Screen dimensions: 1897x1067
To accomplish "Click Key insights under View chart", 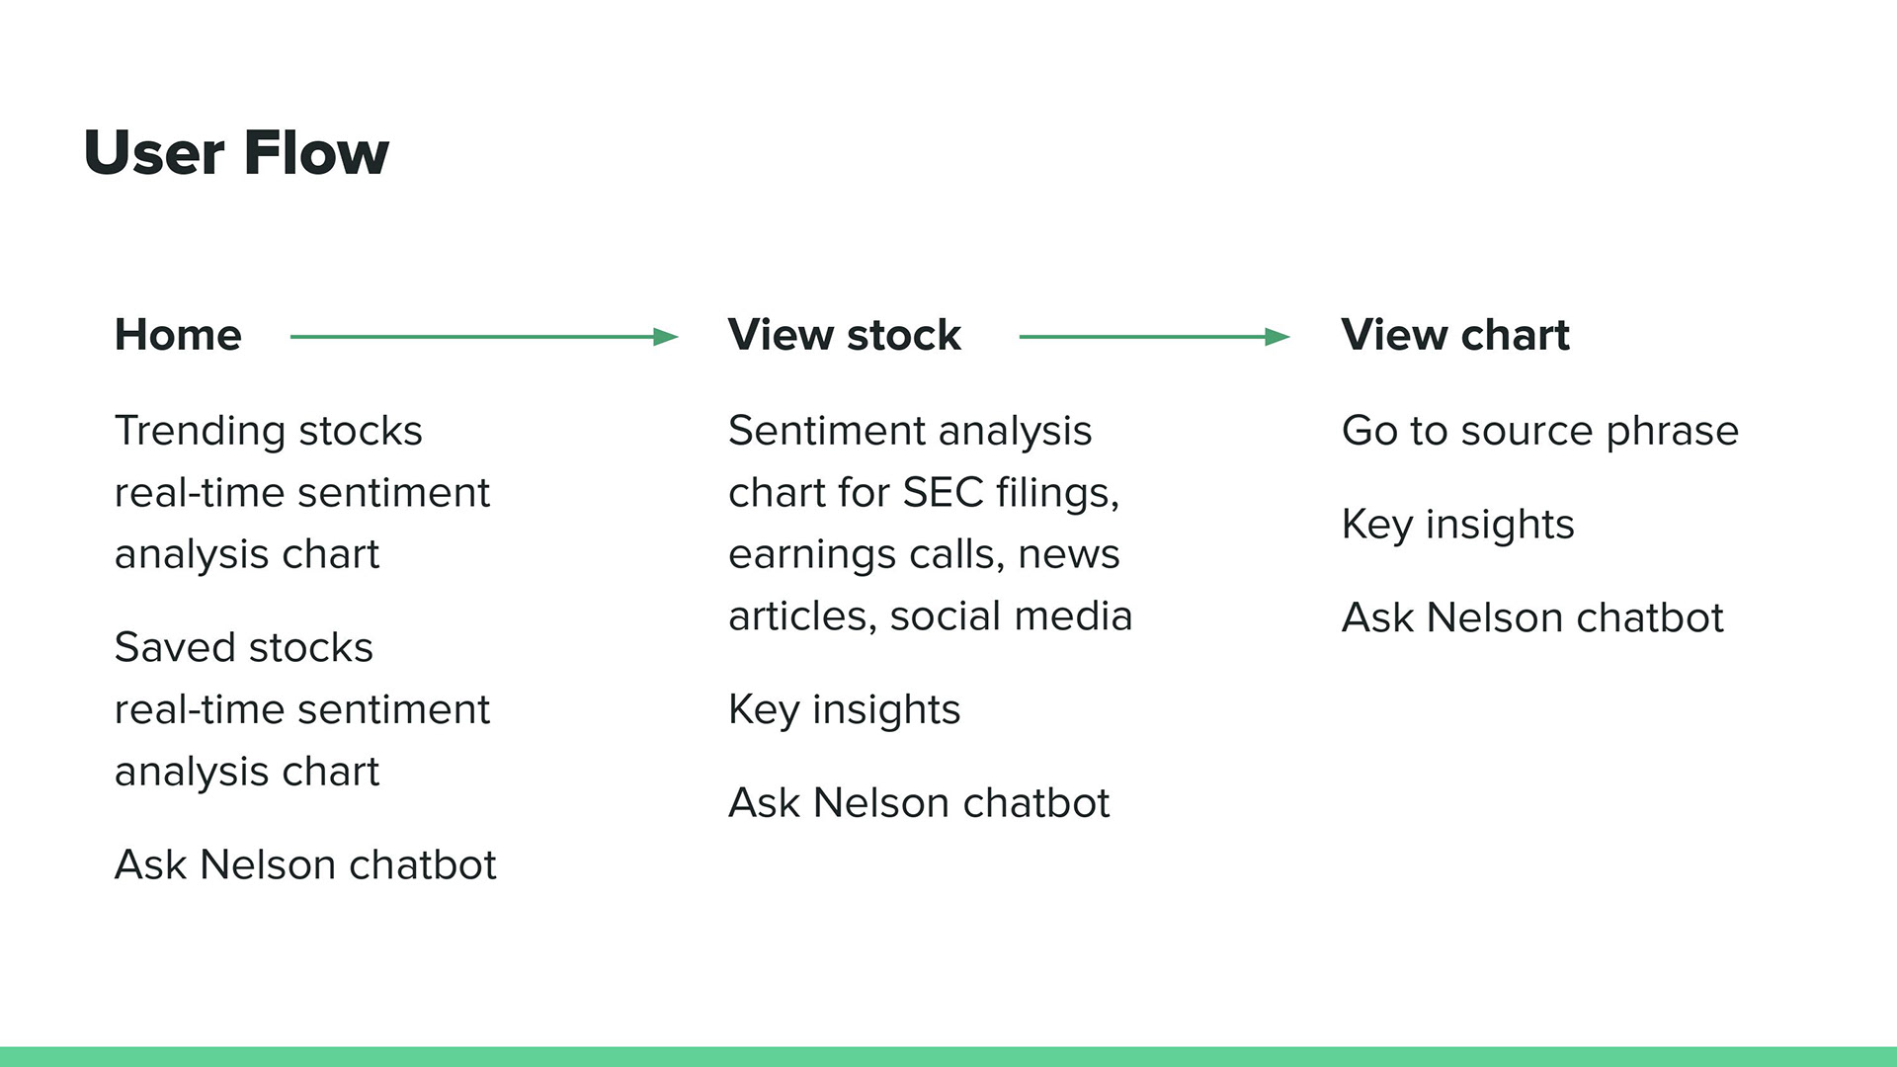I will click(x=1458, y=525).
